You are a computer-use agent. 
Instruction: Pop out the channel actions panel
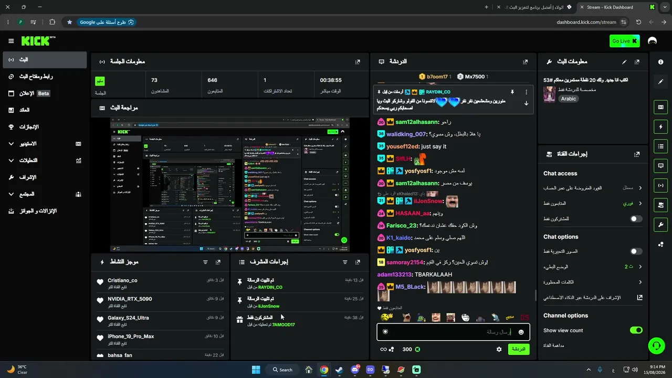(637, 154)
